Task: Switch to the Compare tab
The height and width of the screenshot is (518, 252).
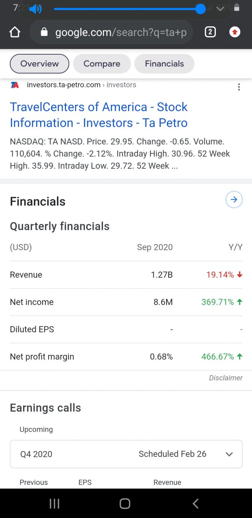Action: 102,64
